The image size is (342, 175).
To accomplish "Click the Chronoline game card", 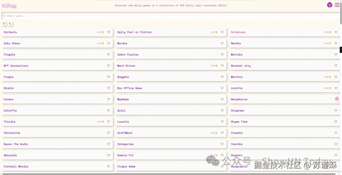I will [57, 133].
